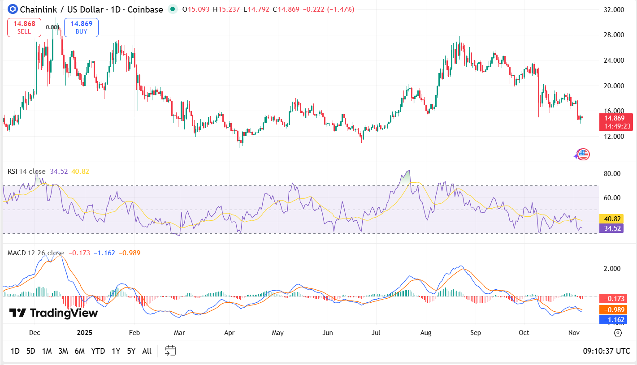Image resolution: width=637 pixels, height=365 pixels.
Task: Open the 'Go to date' calendar icon
Action: pos(171,351)
